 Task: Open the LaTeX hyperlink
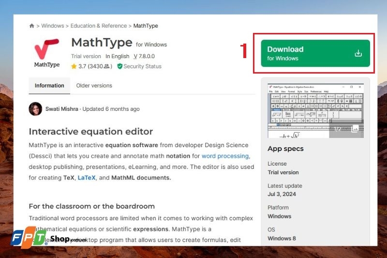click(x=87, y=178)
